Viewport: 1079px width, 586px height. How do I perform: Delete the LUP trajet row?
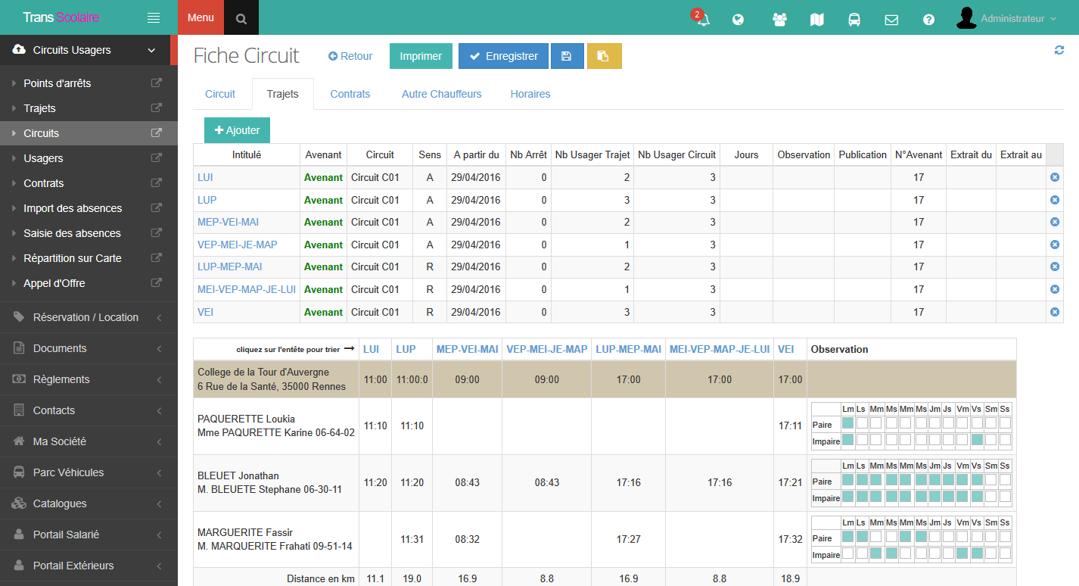1055,200
